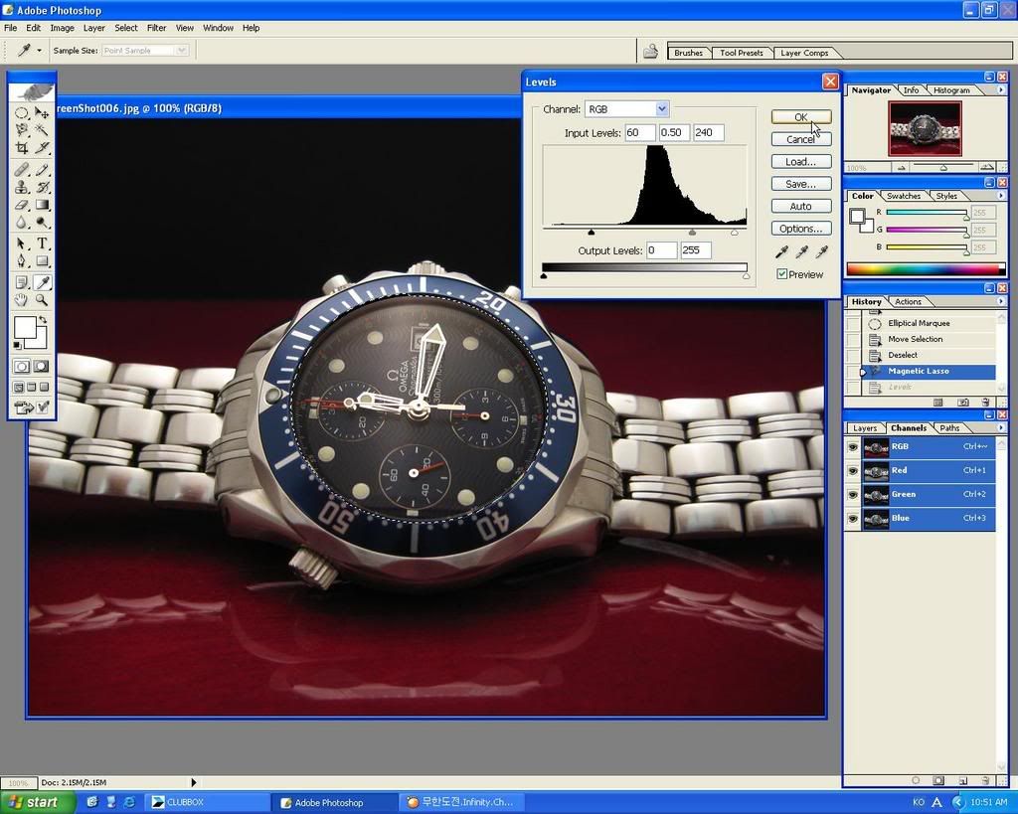
Task: Click Cancel in Levels dialog
Action: pyautogui.click(x=801, y=139)
